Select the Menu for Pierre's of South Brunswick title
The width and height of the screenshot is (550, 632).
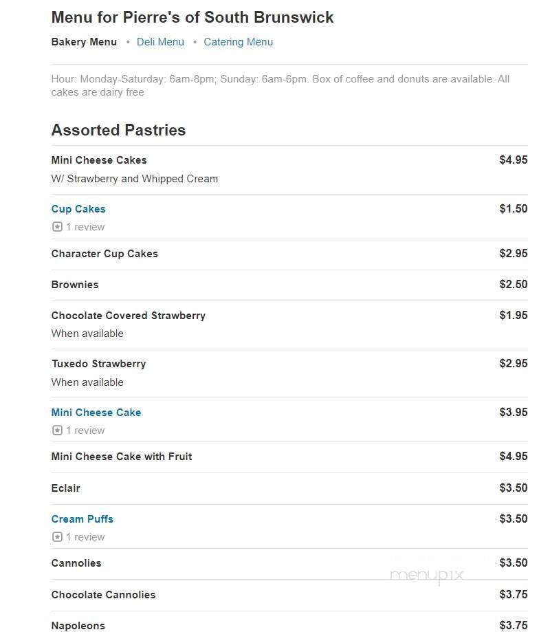[193, 17]
